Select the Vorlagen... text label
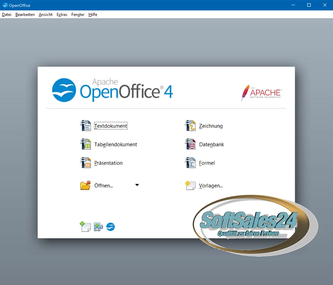Screen dimensions: 333x285 (211, 186)
